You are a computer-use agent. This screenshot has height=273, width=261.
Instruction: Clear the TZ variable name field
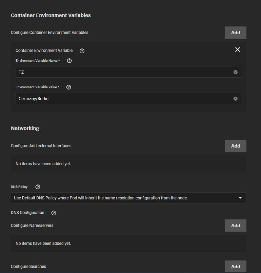tap(236, 72)
